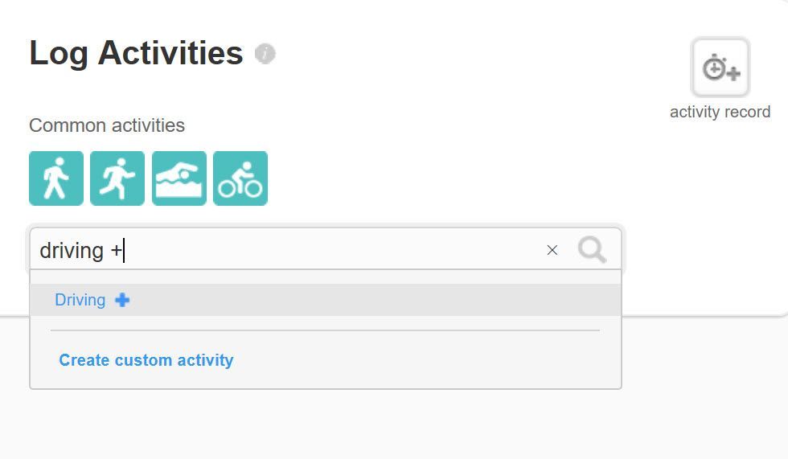Click the Log Activities heading
Viewport: 788px width, 459px height.
click(x=136, y=53)
